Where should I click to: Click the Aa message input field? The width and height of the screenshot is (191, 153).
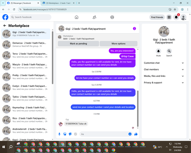pyautogui.click(x=104, y=134)
